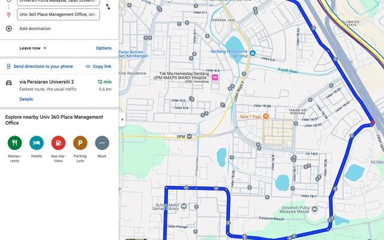Click the Jalan 18/7 road label
This screenshot has width=384, height=240.
pos(309,196)
